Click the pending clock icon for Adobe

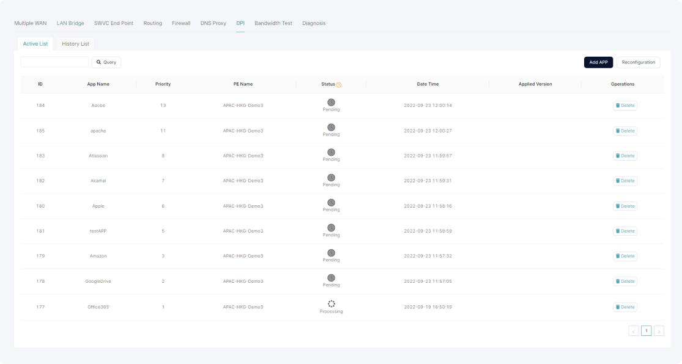pos(331,103)
